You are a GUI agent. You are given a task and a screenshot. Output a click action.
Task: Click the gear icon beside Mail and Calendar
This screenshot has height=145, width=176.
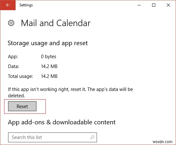tap(11, 23)
